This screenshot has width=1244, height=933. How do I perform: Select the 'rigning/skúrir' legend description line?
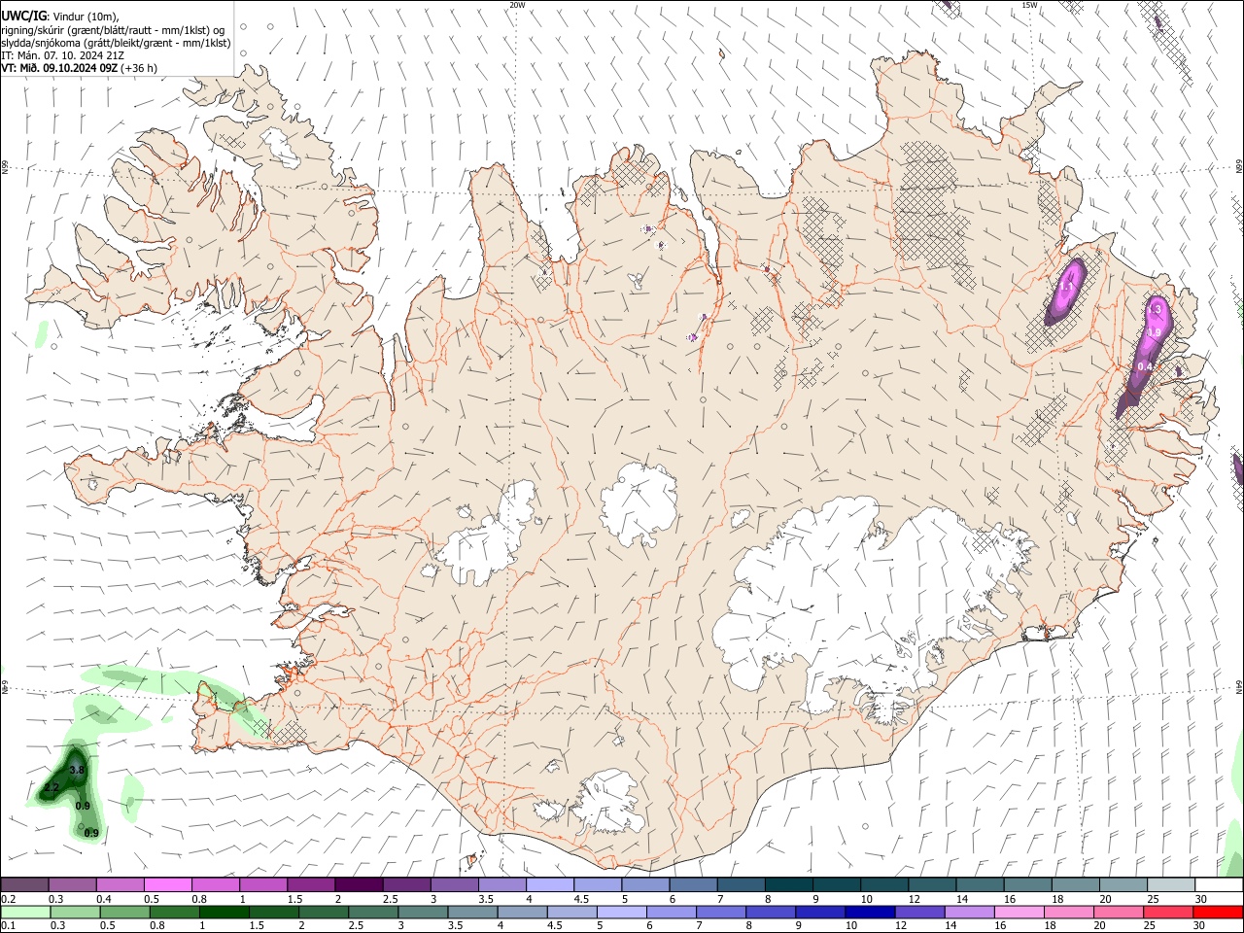(113, 30)
